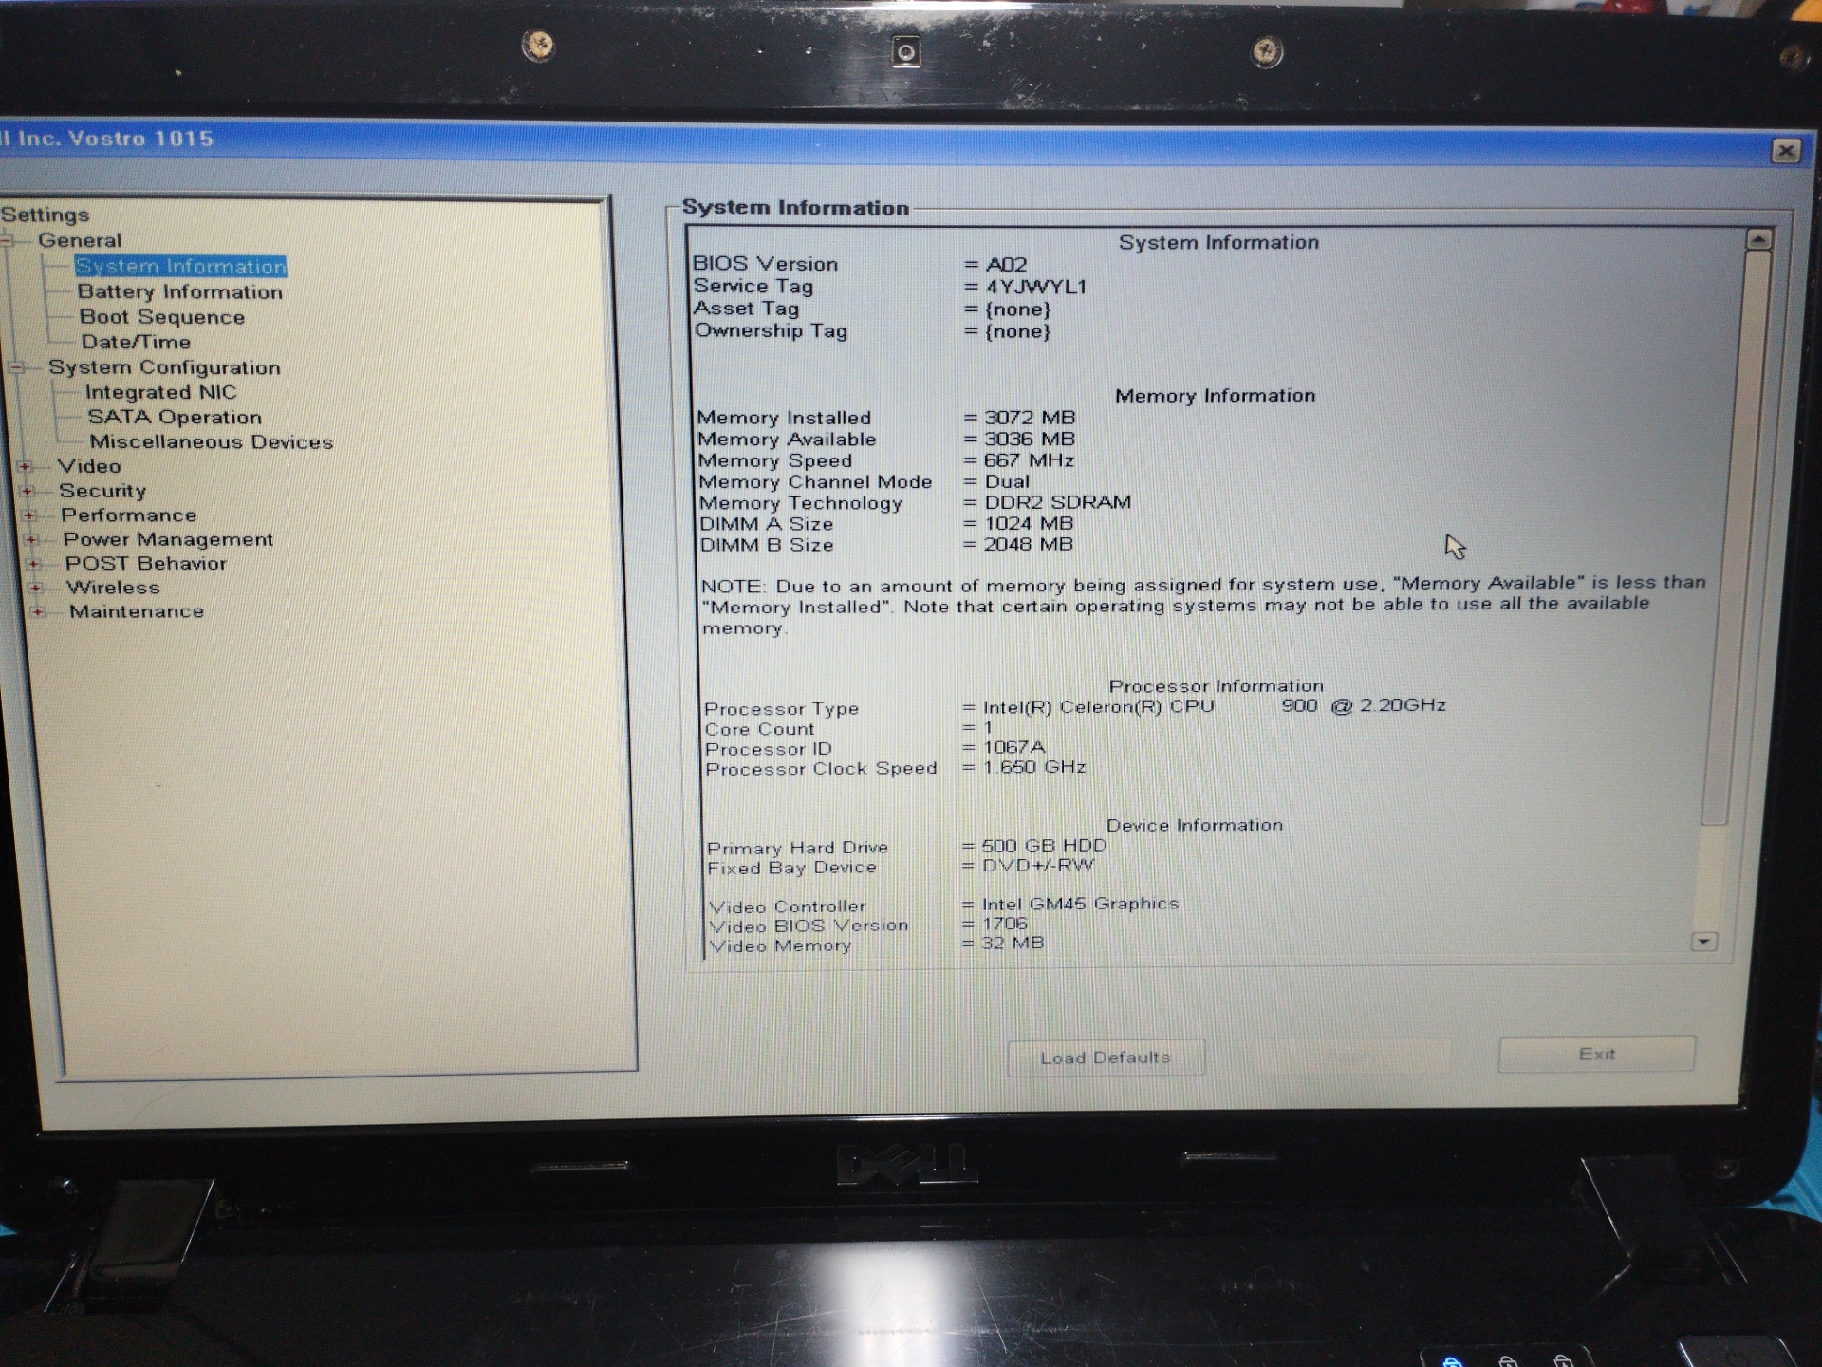Viewport: 1822px width, 1367px height.
Task: Select the Wireless category label
Action: 113,588
